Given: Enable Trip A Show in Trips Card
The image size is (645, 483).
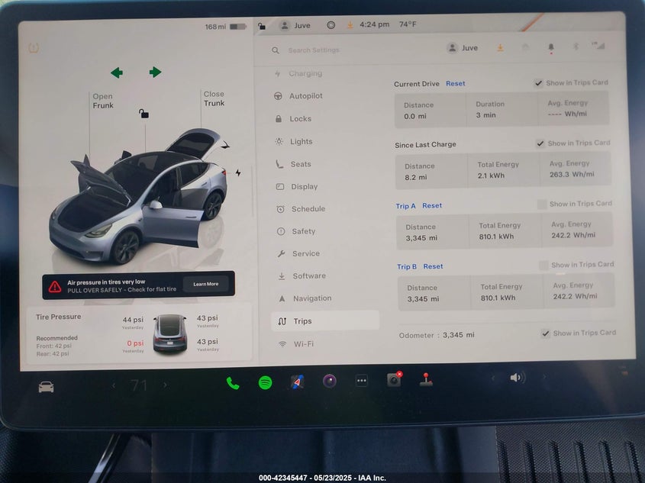Looking at the screenshot, I should (542, 204).
